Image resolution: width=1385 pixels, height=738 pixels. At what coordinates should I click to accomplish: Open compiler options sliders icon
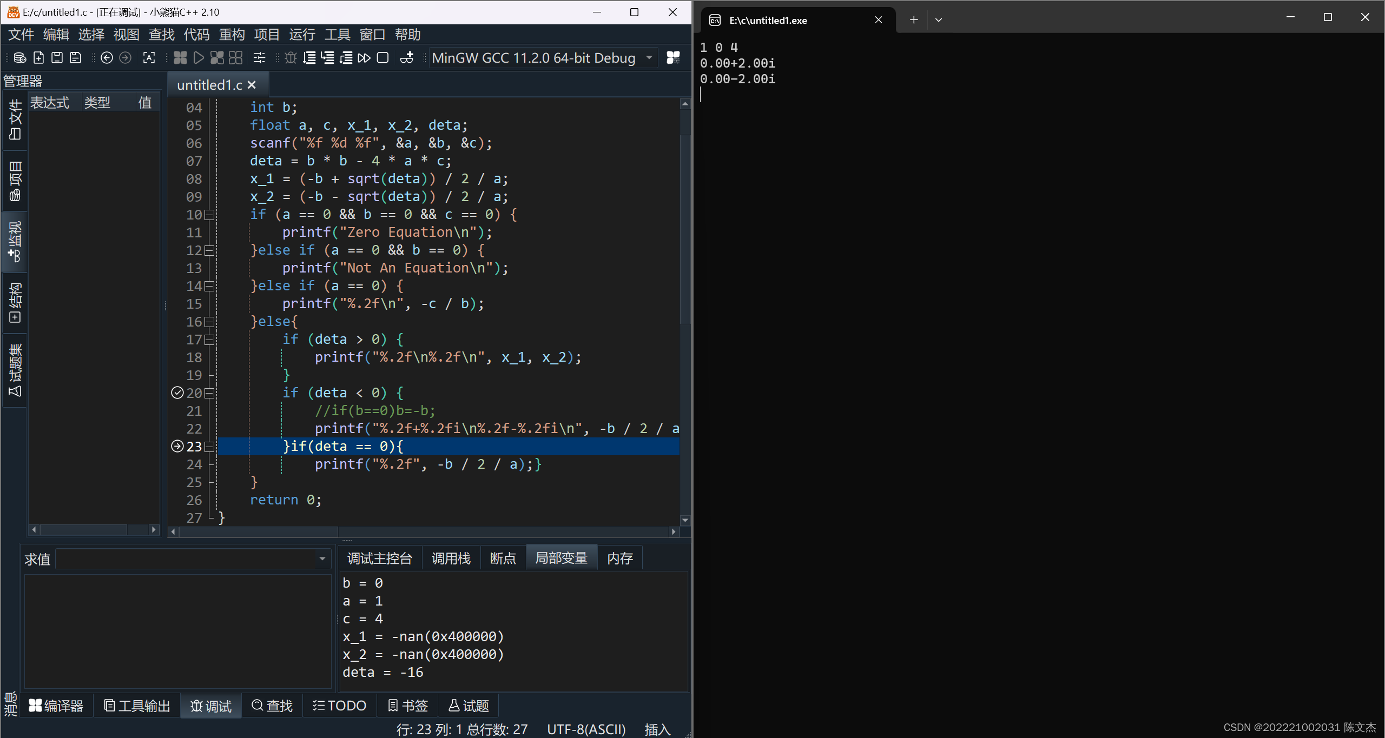(260, 58)
